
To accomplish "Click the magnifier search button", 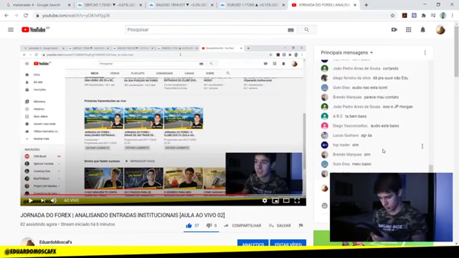I will [x=307, y=30].
